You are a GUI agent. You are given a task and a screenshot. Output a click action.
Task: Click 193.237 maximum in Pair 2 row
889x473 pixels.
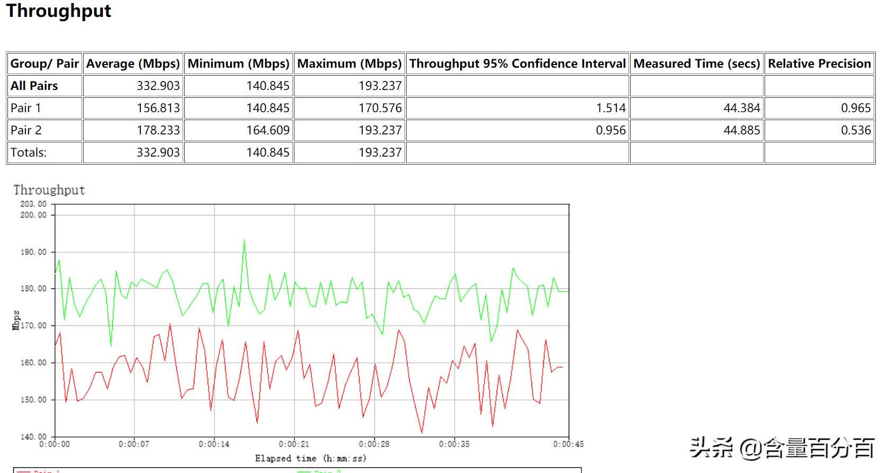click(x=380, y=130)
